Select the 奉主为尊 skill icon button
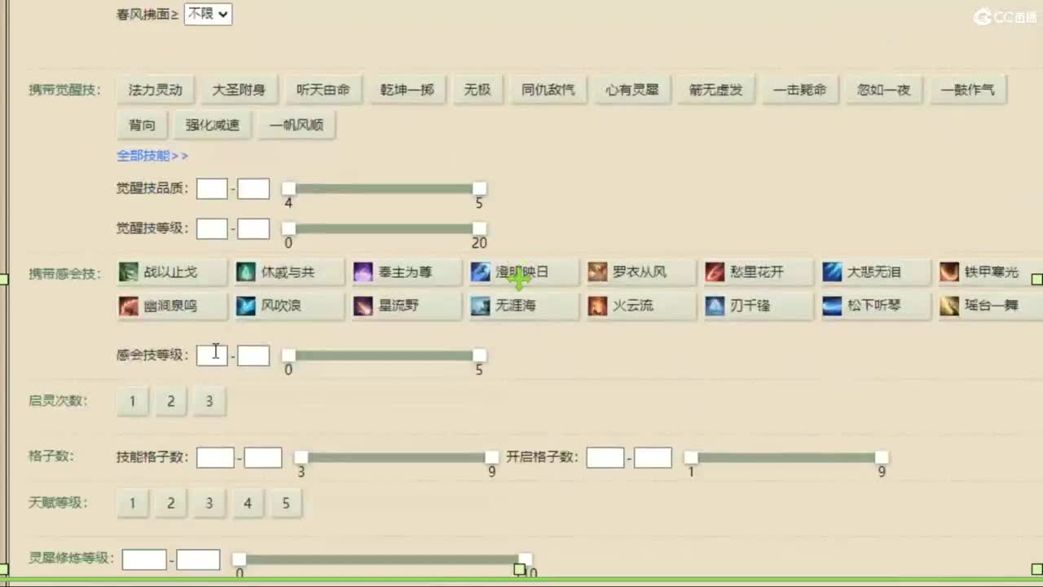 (x=407, y=272)
